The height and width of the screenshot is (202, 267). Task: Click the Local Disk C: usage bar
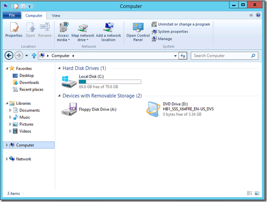[x=110, y=82]
